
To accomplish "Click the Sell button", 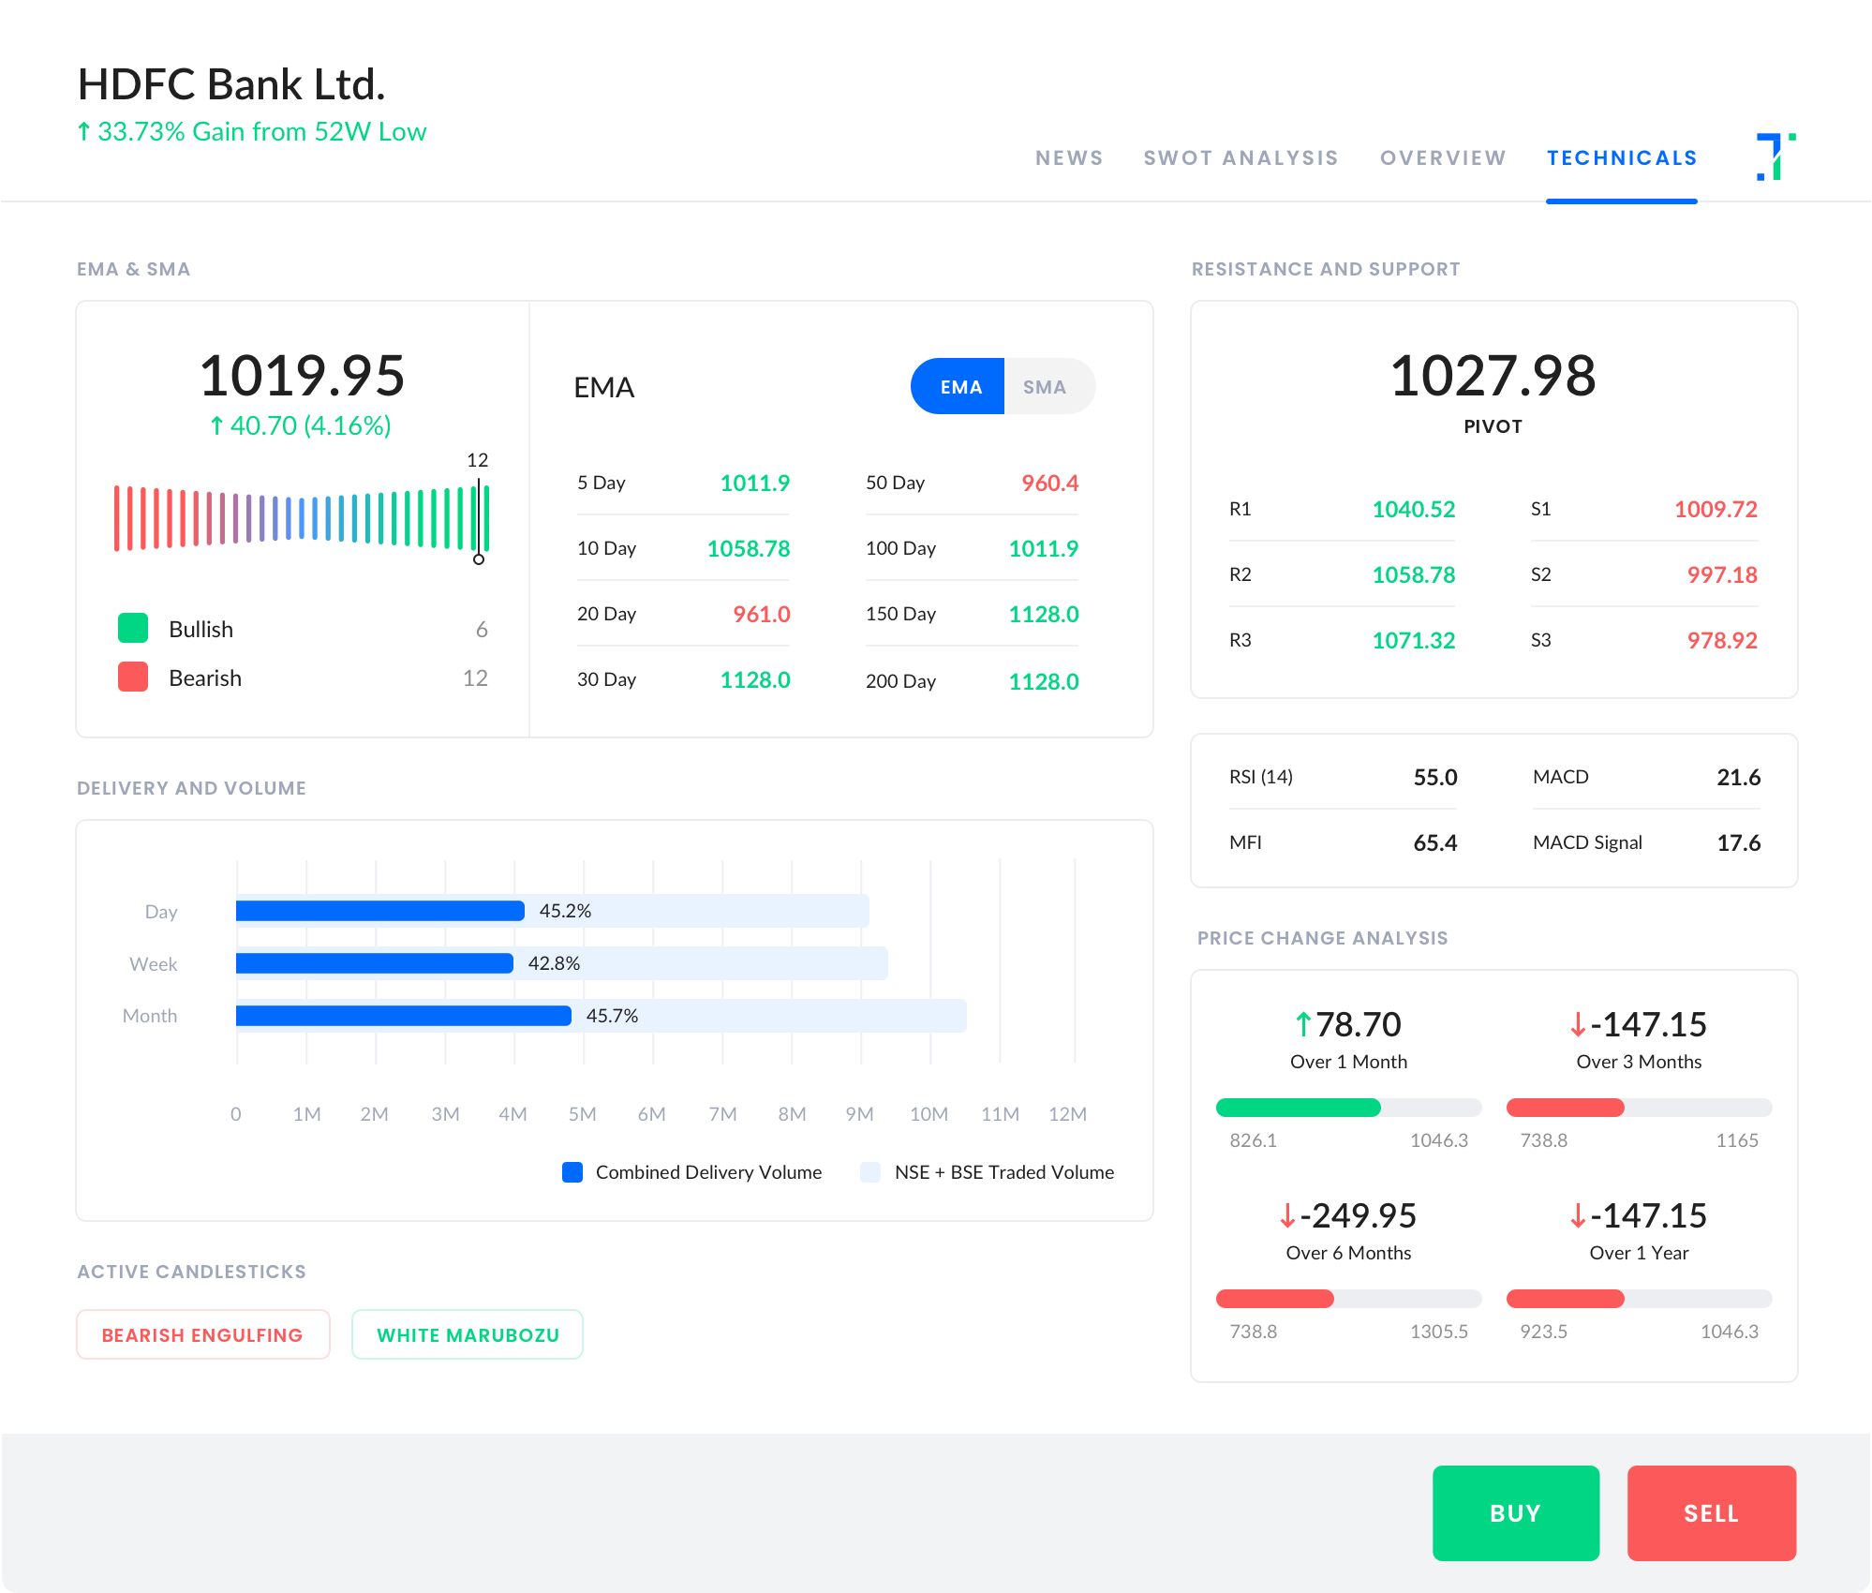I will point(1712,1512).
